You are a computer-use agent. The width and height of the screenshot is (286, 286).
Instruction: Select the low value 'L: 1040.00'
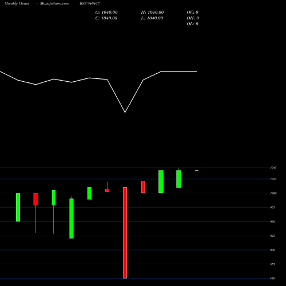click(x=152, y=18)
